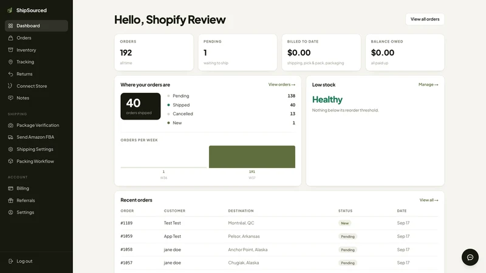Click the View all orders button
This screenshot has height=273, width=486.
tap(425, 19)
